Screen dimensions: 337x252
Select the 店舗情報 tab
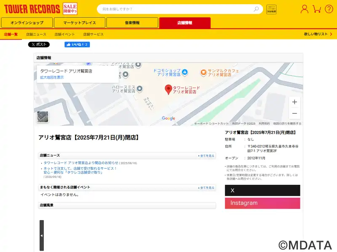click(185, 23)
